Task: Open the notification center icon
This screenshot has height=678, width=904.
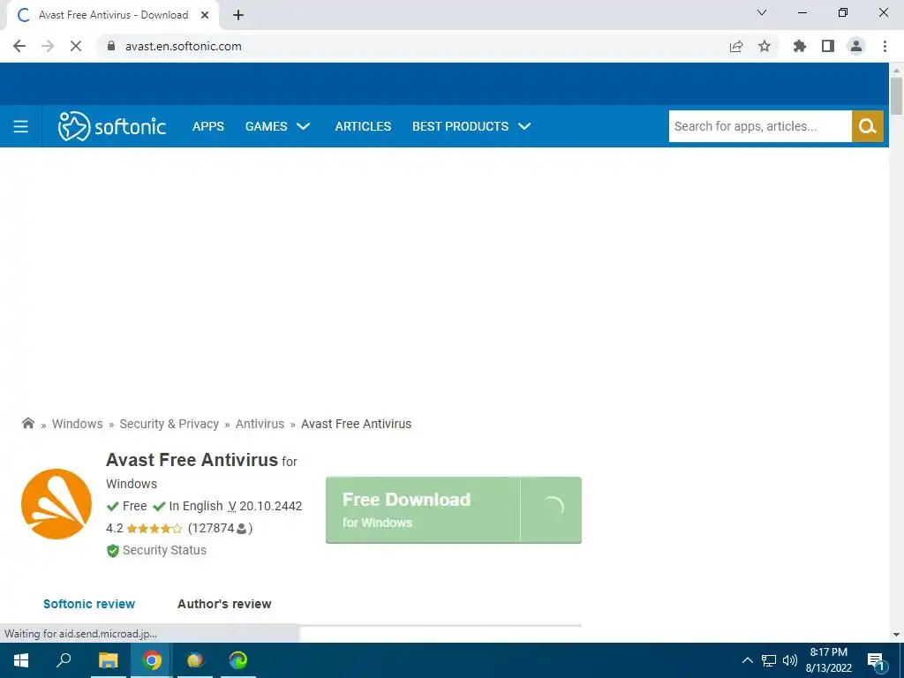Action: click(877, 660)
